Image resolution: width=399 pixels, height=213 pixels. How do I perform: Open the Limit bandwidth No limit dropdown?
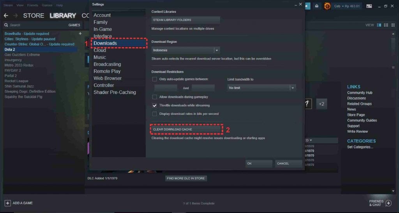coord(261,88)
